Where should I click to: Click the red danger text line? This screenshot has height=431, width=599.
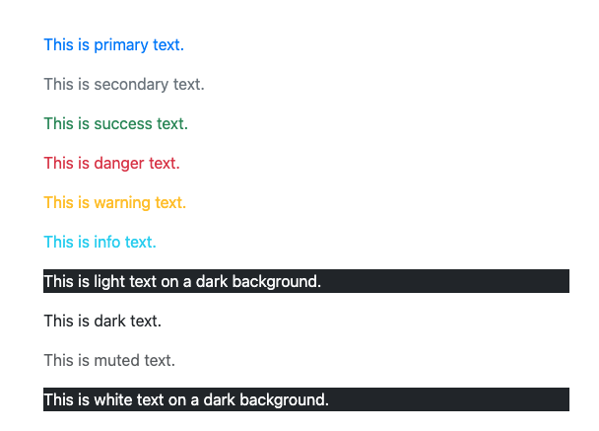click(x=111, y=163)
